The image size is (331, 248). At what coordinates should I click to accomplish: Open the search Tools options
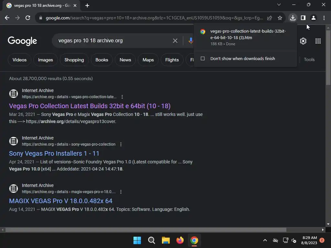pos(309,59)
